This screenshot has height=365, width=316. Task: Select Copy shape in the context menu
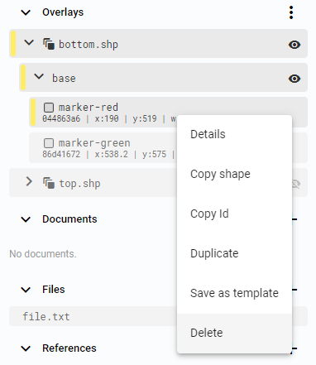point(234,174)
